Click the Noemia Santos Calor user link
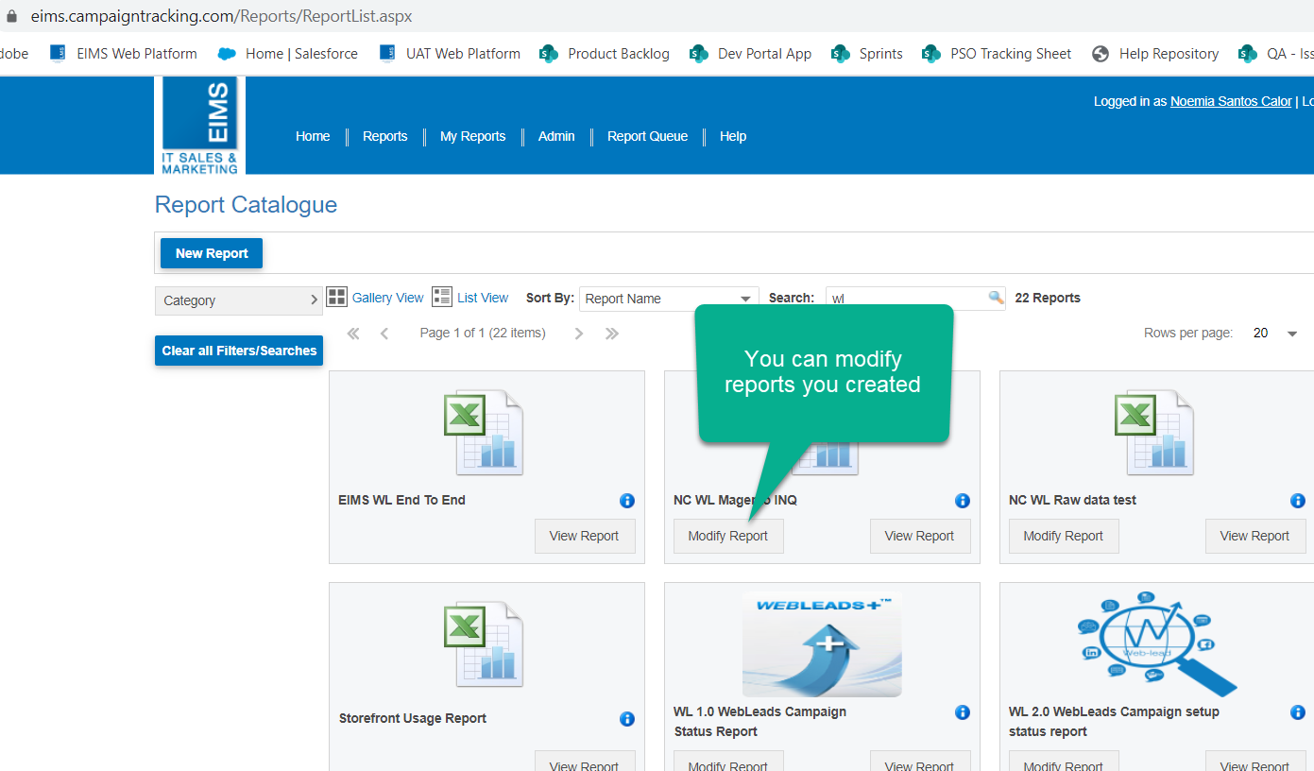The width and height of the screenshot is (1314, 771). [1231, 101]
